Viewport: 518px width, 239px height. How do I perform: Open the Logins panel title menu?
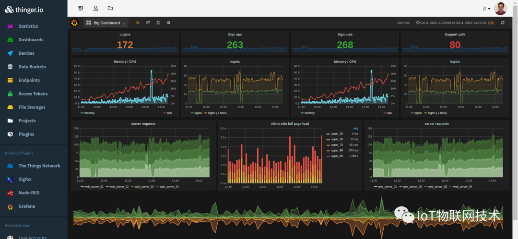point(125,35)
